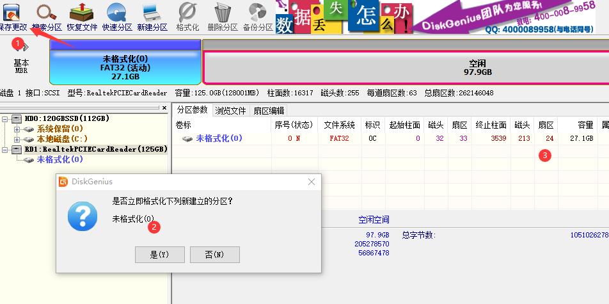Screen dimensions: 609x304
Task: Click the 总字节数 label
Action: [418, 235]
